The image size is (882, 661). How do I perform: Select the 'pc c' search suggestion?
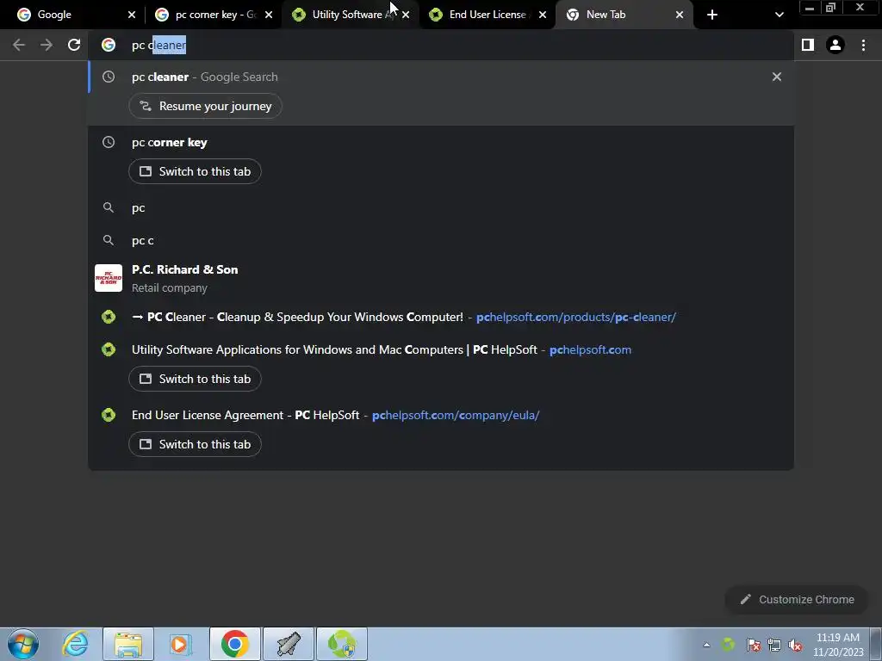point(441,241)
